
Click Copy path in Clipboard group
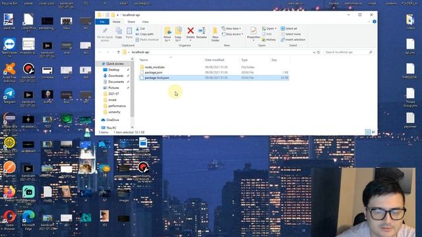144,34
